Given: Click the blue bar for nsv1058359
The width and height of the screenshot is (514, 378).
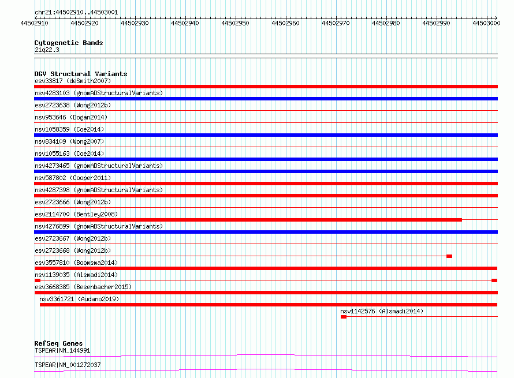Looking at the screenshot, I should [266, 135].
